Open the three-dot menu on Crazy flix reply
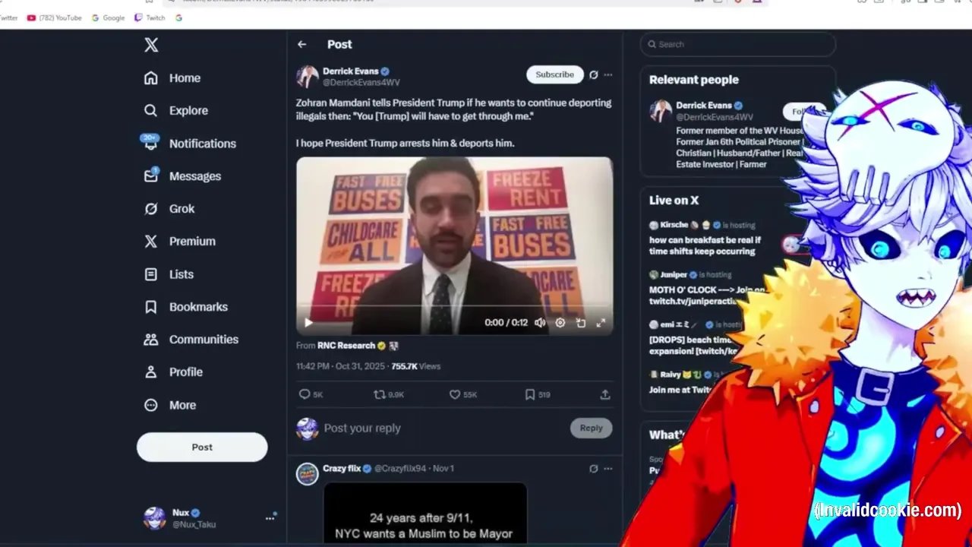Image resolution: width=972 pixels, height=547 pixels. click(607, 469)
